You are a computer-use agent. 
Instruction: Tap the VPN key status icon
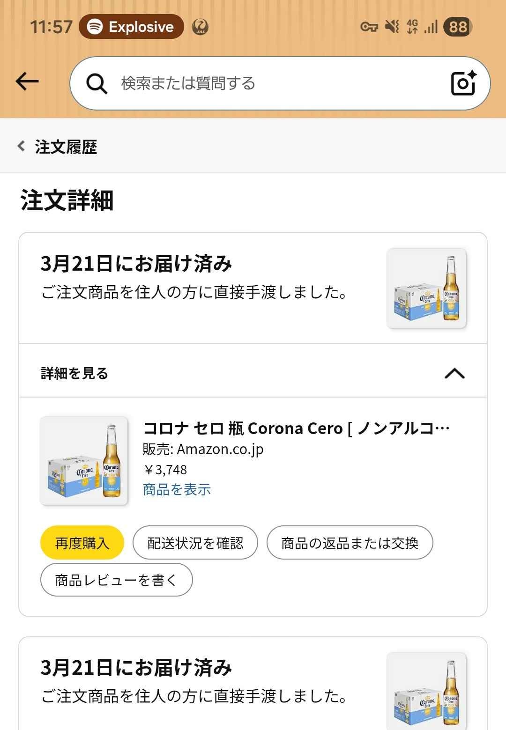pos(369,27)
